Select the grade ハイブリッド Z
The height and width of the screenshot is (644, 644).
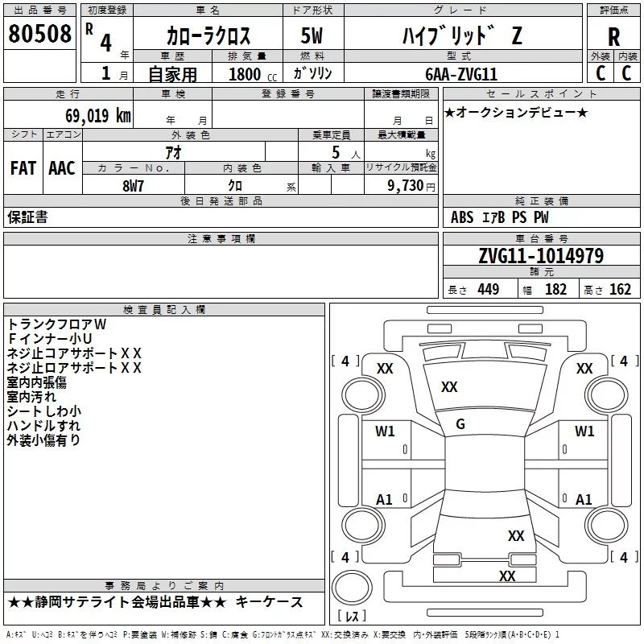462,35
